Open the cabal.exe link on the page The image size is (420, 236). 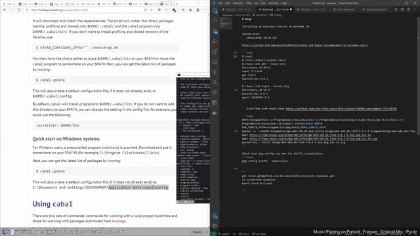[x=110, y=147]
